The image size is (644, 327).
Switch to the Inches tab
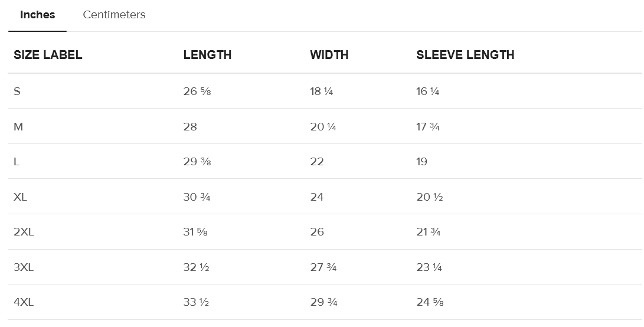click(37, 15)
